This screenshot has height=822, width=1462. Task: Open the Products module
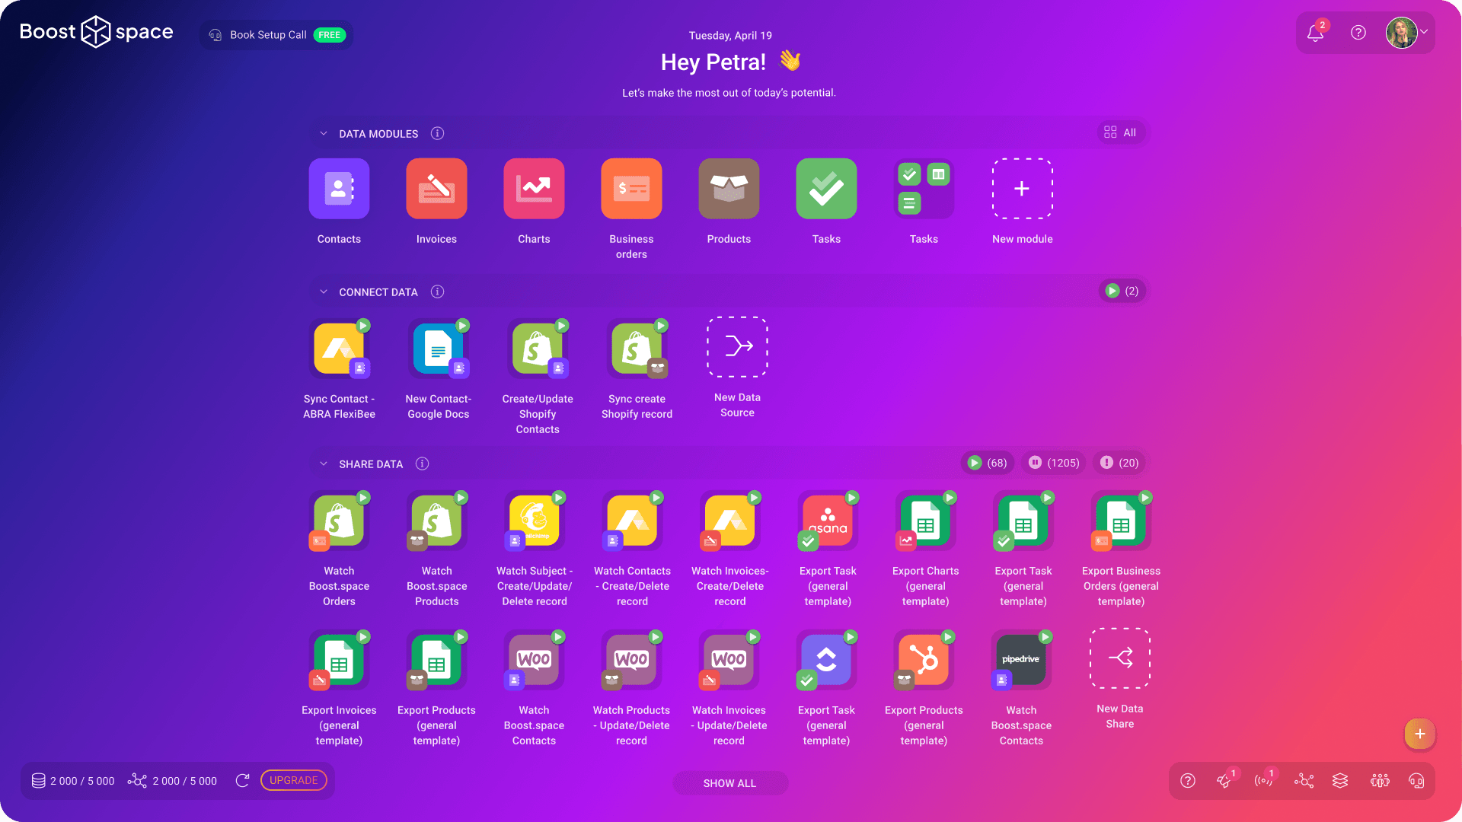(x=729, y=189)
